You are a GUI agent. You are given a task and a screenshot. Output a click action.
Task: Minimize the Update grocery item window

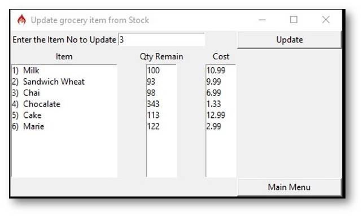click(262, 20)
